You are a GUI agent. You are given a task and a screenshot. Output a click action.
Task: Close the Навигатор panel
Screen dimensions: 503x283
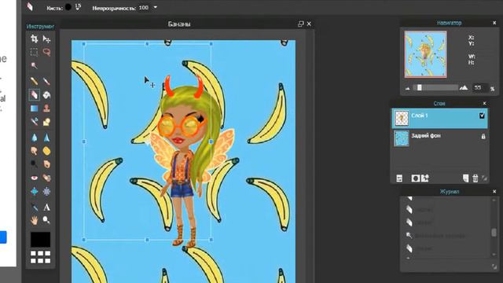click(x=494, y=23)
